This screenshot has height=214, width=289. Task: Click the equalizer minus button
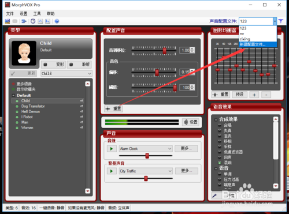point(266,95)
